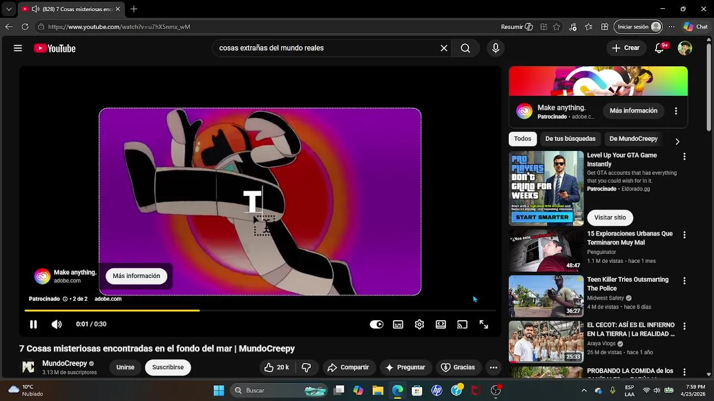Go back with the browser arrow
The width and height of the screenshot is (714, 401).
pyautogui.click(x=8, y=27)
